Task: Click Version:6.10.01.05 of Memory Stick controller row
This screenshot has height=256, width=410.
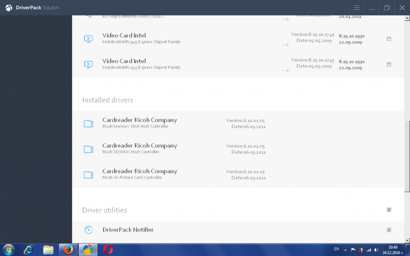Action: click(x=245, y=120)
